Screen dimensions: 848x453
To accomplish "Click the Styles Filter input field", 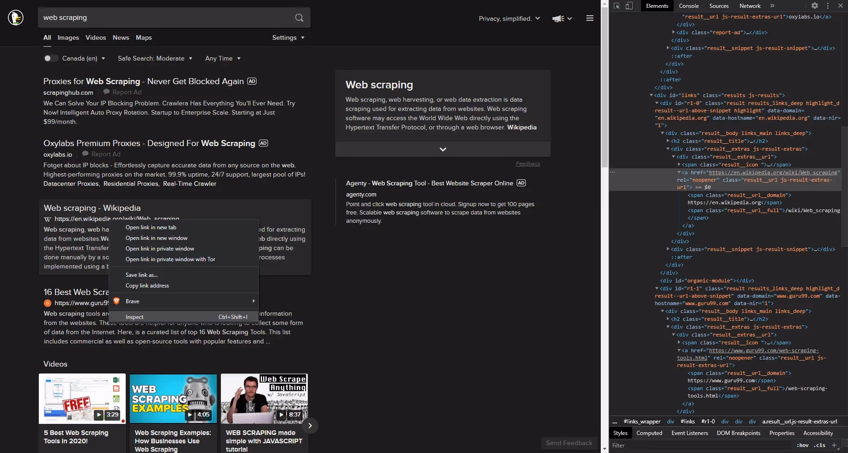I will (x=700, y=446).
